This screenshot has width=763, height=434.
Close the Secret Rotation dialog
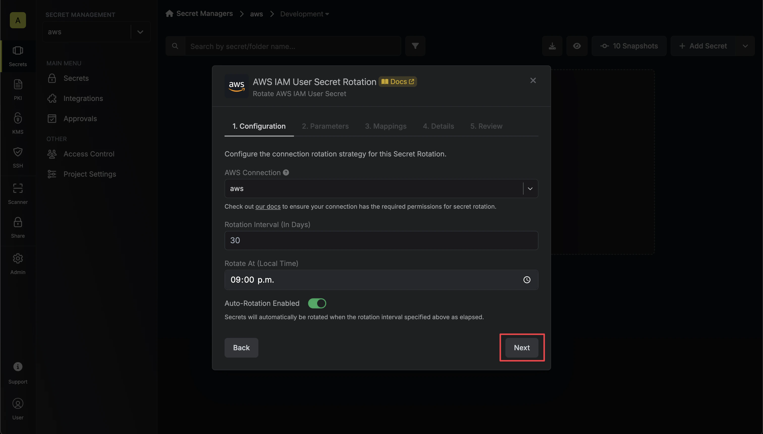tap(533, 80)
